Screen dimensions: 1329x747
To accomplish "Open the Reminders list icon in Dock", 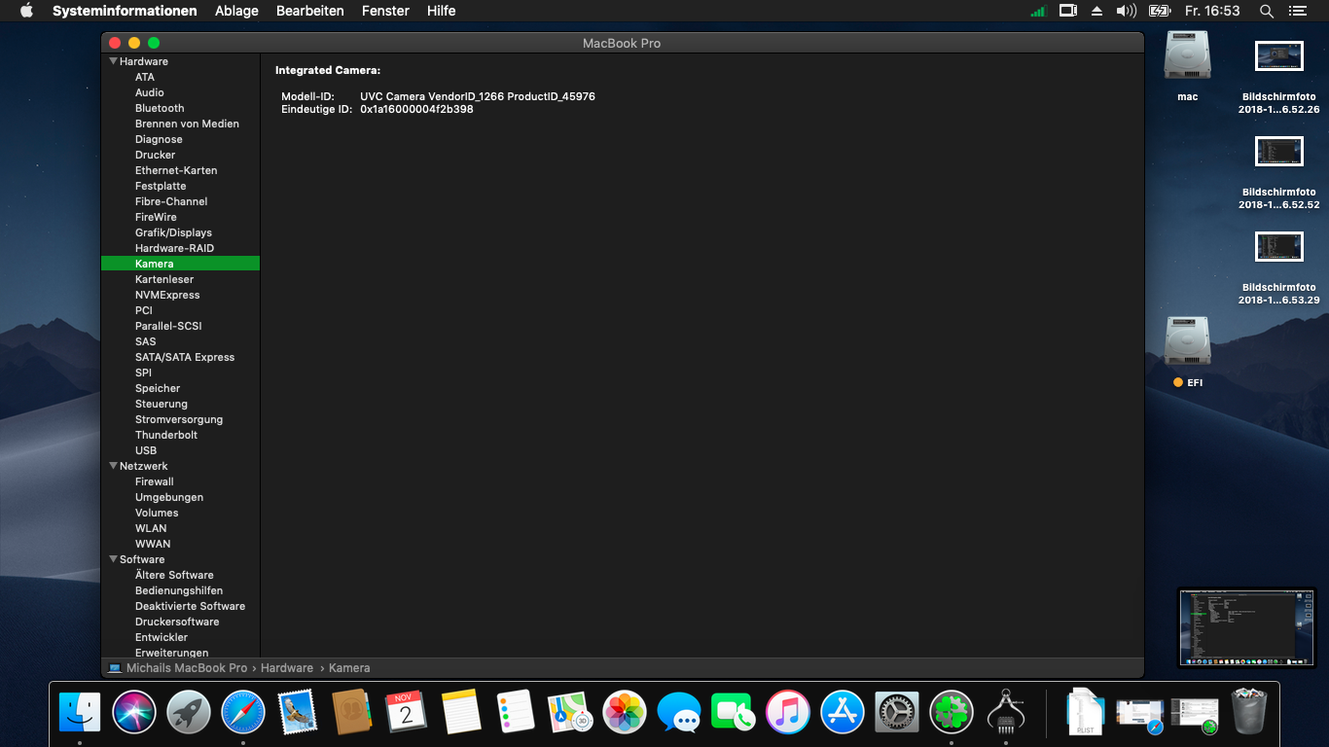I will [x=516, y=712].
